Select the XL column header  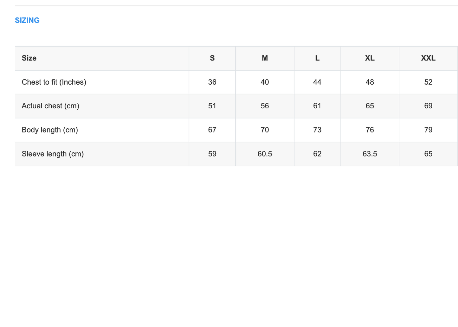point(370,58)
